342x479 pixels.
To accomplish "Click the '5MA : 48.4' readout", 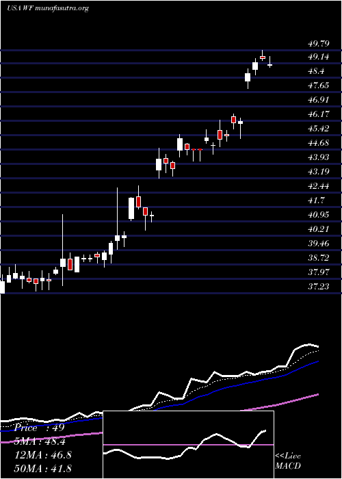I will pos(40,441).
